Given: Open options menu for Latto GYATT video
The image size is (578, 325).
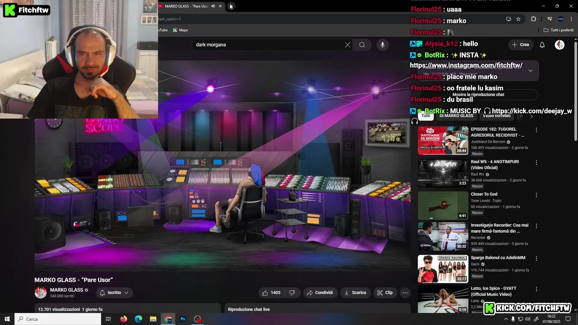Looking at the screenshot, I should tap(536, 289).
